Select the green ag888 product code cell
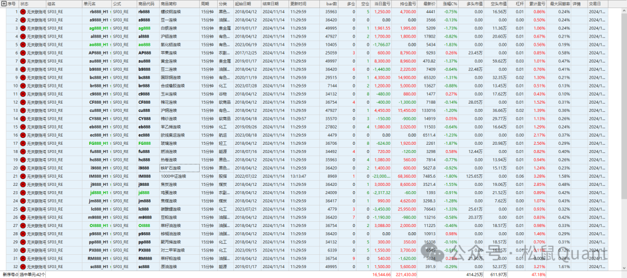Image resolution: width=627 pixels, height=278 pixels. [144, 28]
